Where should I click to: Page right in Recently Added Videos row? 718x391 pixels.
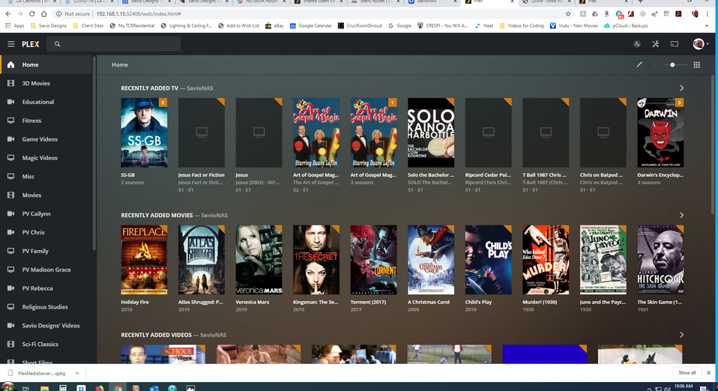click(681, 335)
